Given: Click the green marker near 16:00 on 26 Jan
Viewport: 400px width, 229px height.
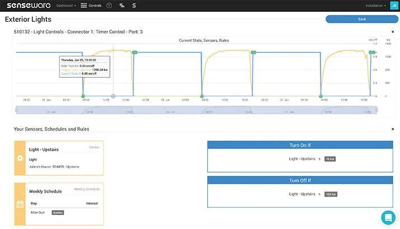Looking at the screenshot, I should click(x=253, y=52).
